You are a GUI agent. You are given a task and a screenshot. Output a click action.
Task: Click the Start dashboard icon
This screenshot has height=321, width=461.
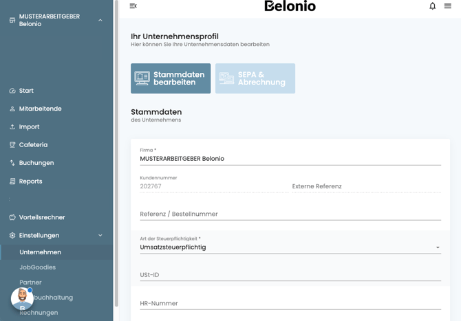click(12, 91)
